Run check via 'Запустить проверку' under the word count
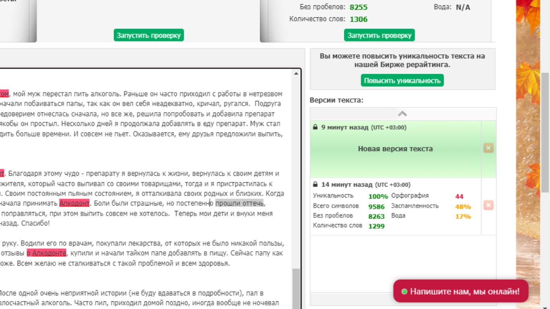 [379, 35]
